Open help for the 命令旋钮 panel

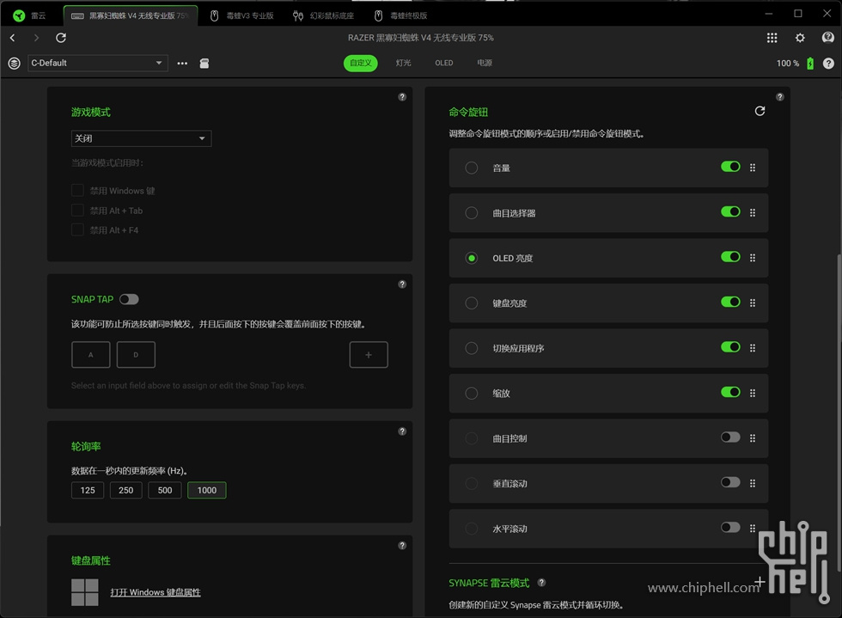(780, 97)
